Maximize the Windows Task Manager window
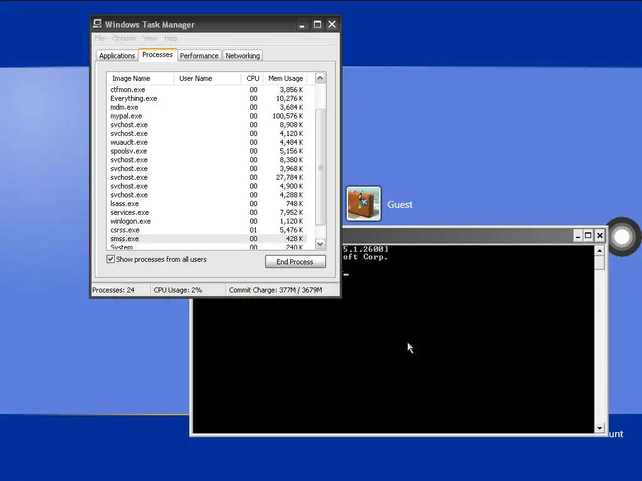This screenshot has height=481, width=642. 317,24
